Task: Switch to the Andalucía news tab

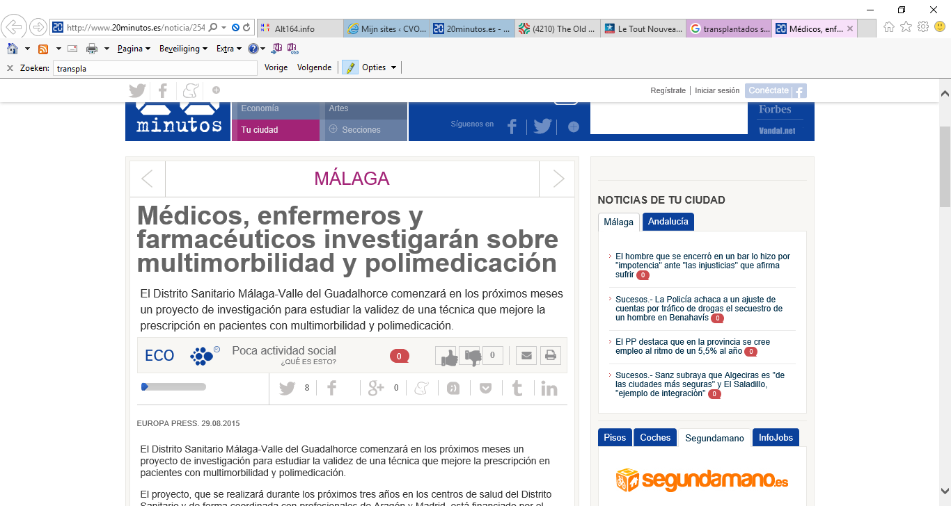Action: [668, 222]
